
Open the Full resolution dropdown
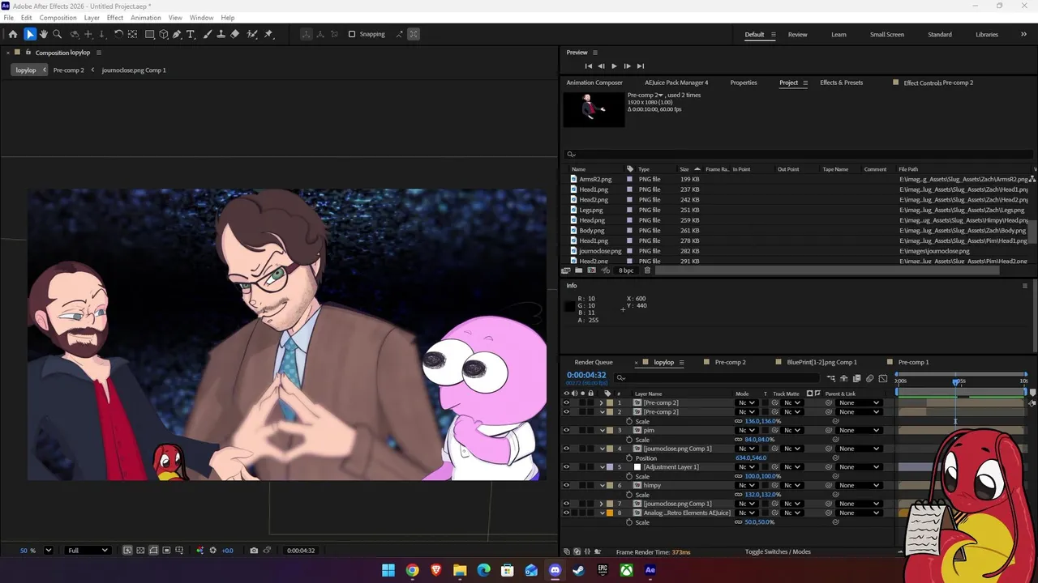tap(88, 551)
